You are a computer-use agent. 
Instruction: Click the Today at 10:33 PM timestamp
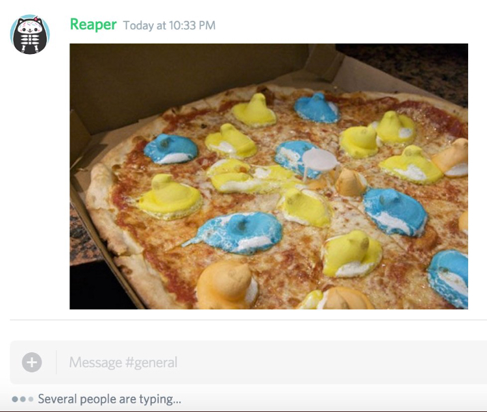169,25
